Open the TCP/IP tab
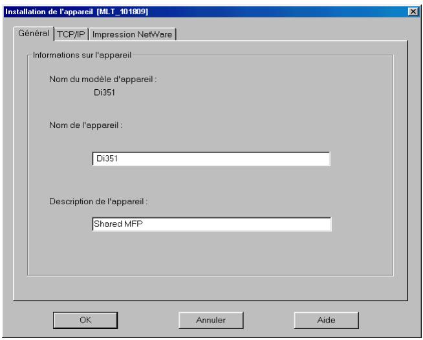 point(71,34)
